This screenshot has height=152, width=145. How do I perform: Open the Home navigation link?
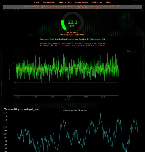[36, 2]
